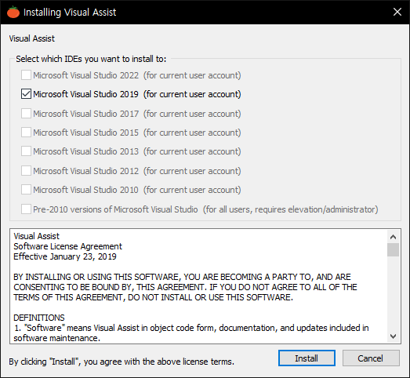Check Microsoft Visual Studio 2022 checkbox
410x378 pixels.
[26, 75]
